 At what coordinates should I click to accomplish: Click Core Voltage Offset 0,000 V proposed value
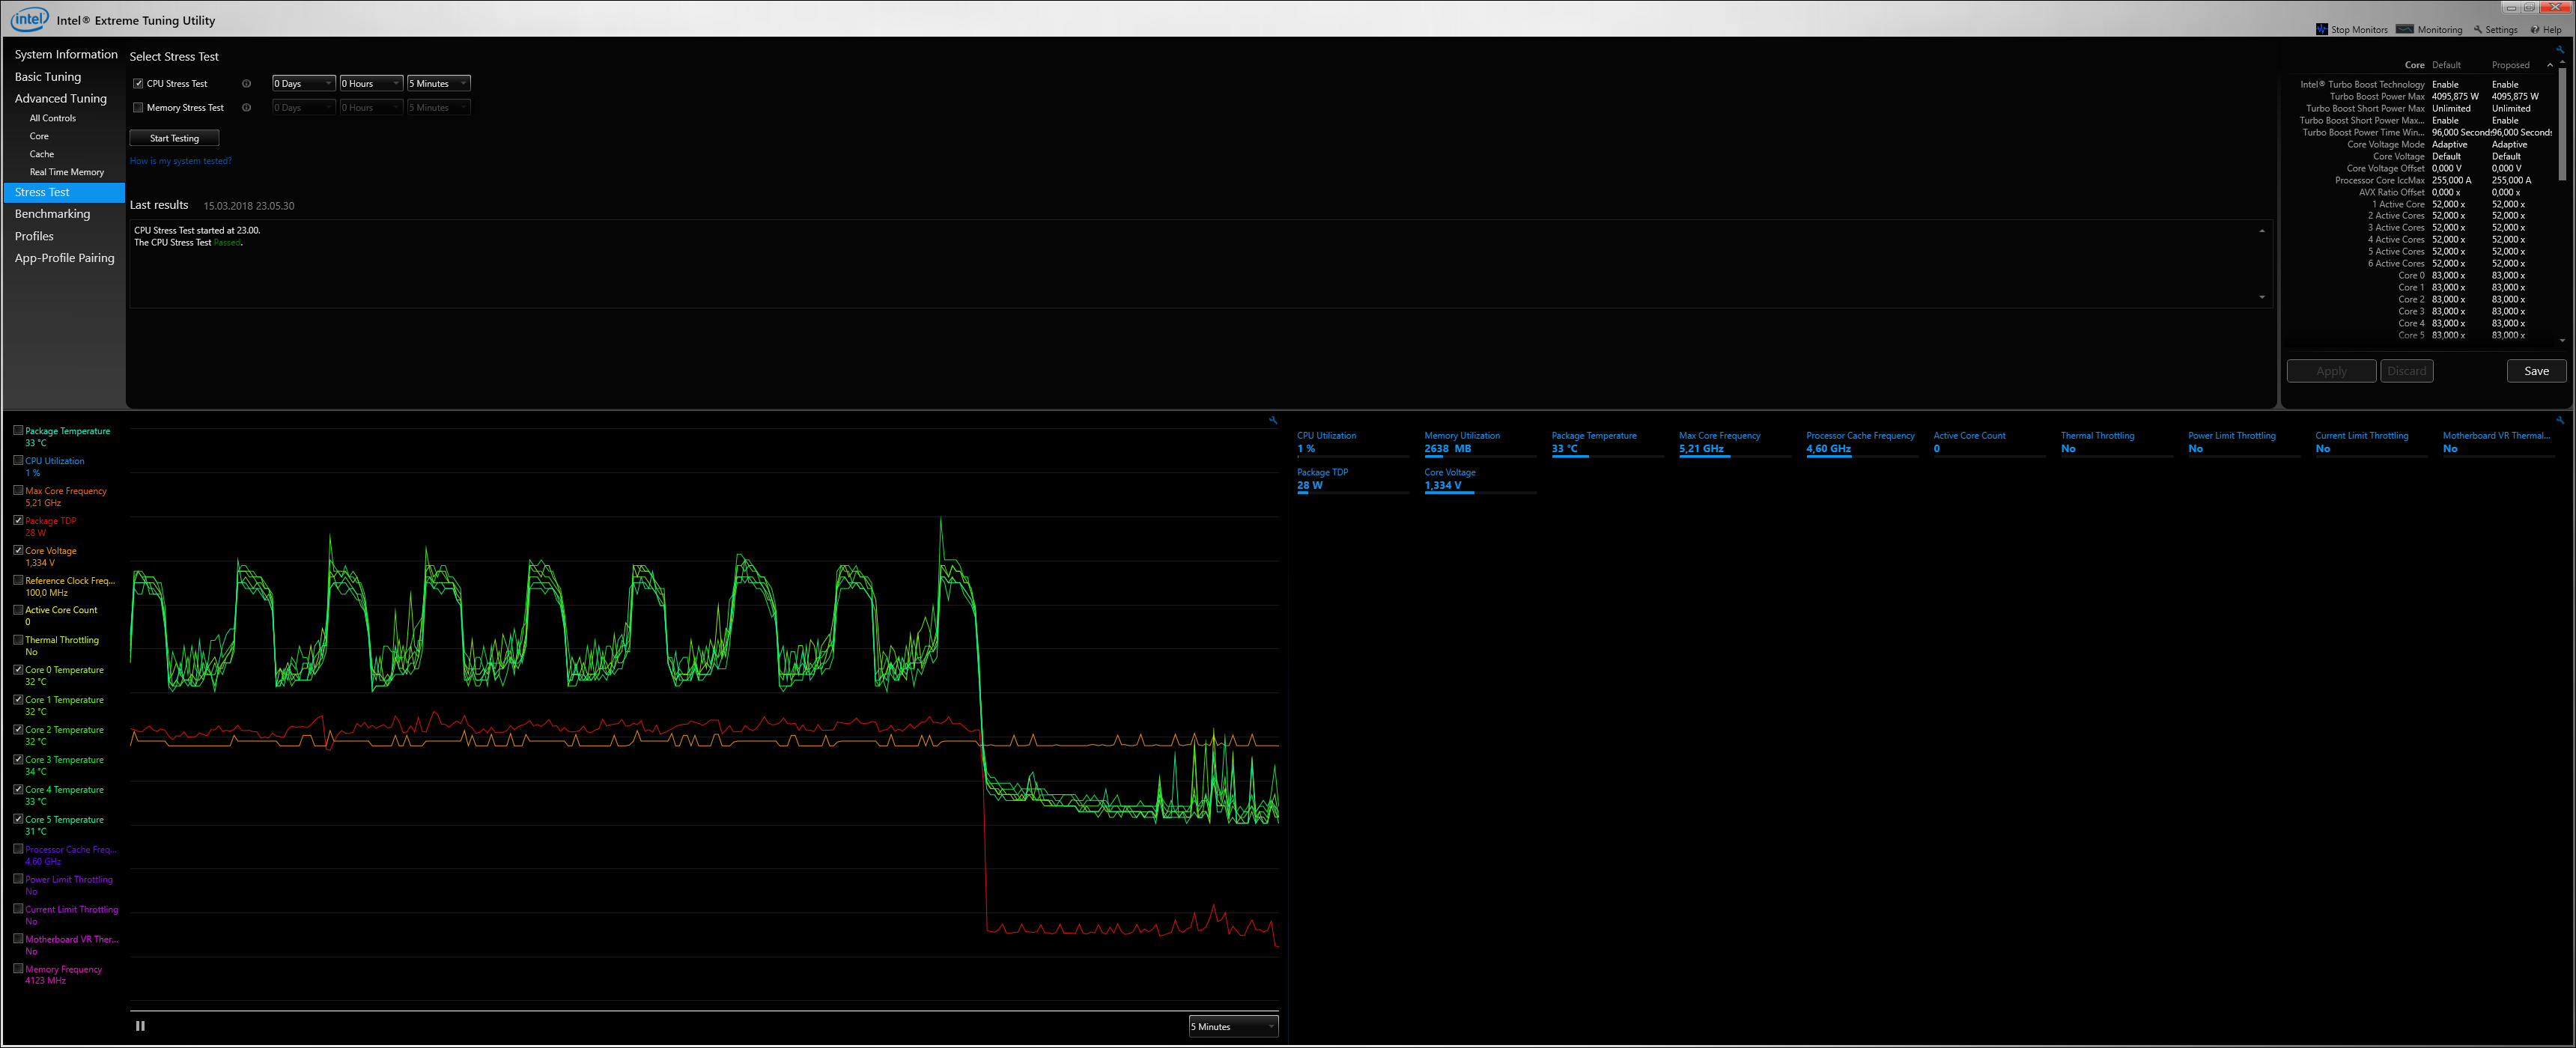coord(2506,168)
